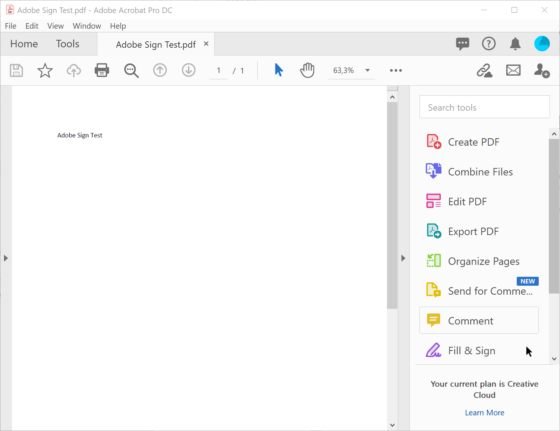Open the Organize Pages tool
The width and height of the screenshot is (560, 431).
pyautogui.click(x=479, y=261)
